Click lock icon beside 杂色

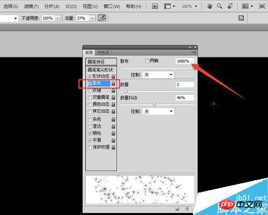coord(114,119)
